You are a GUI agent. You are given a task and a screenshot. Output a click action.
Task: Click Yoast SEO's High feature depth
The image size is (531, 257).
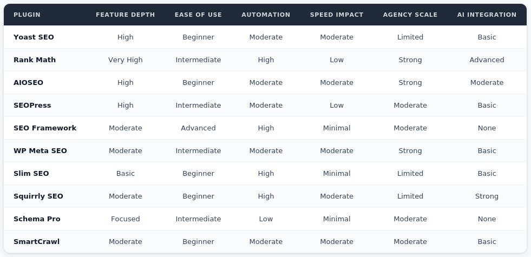[125, 37]
